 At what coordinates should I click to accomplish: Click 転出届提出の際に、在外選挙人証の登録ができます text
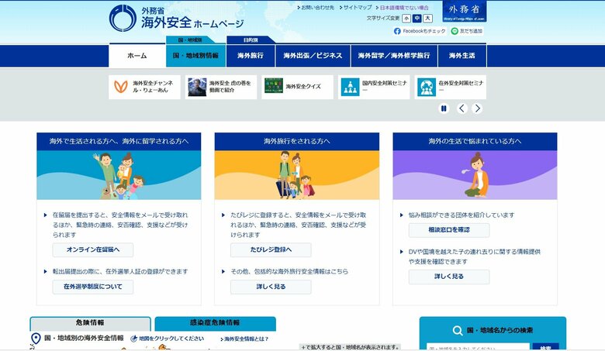click(x=120, y=271)
